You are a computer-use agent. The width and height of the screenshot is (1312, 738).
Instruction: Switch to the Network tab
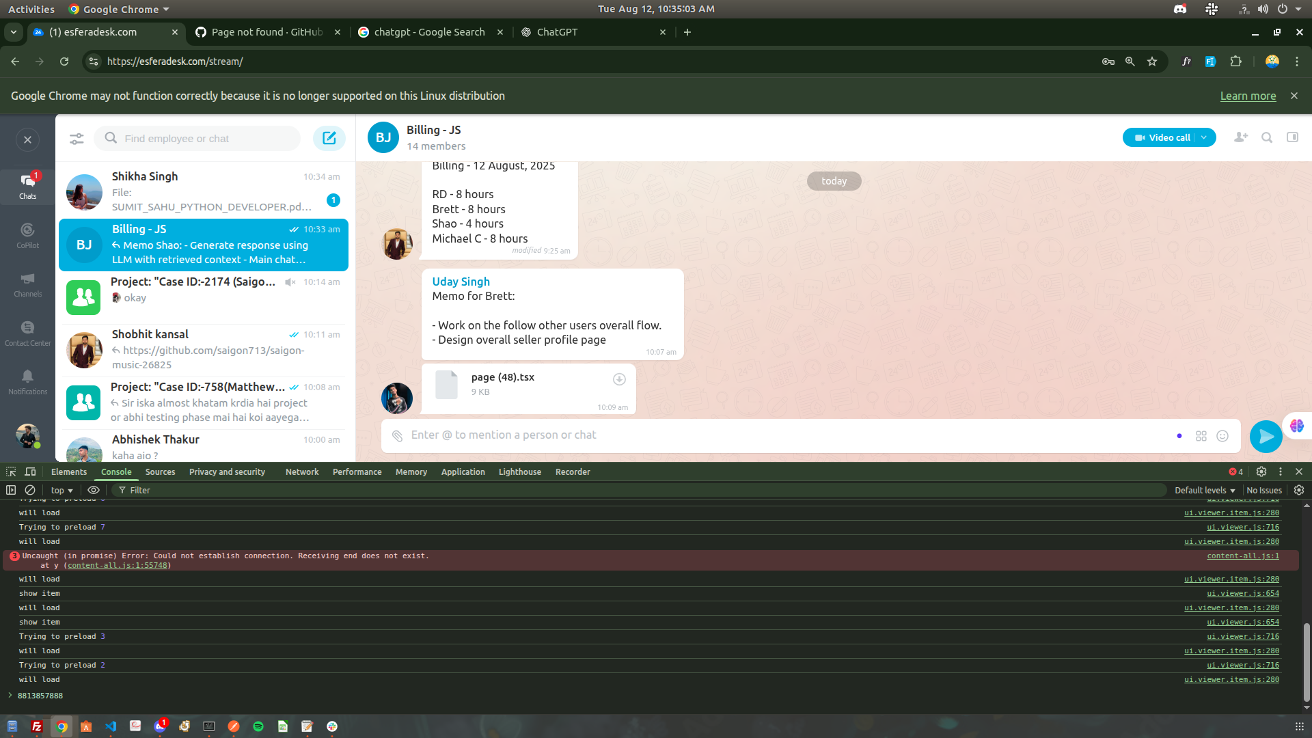302,471
